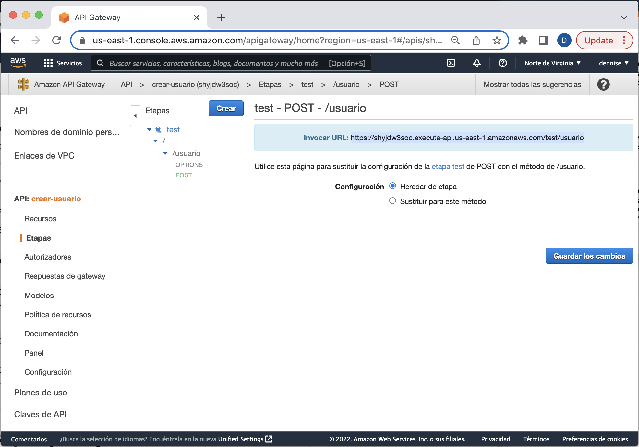Select the Heredar de etapa option

click(x=392, y=186)
